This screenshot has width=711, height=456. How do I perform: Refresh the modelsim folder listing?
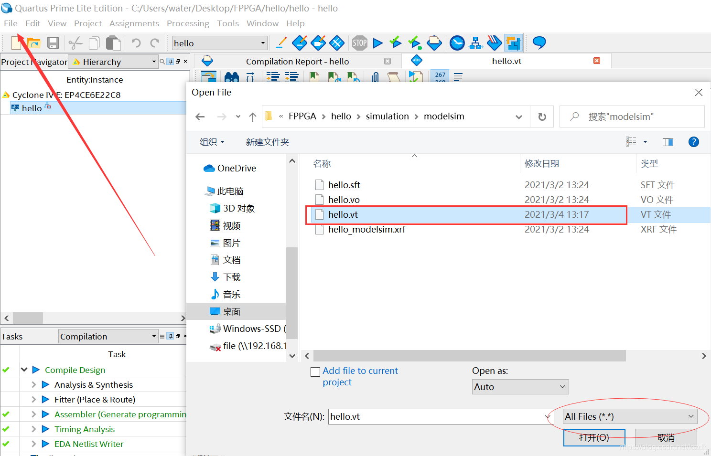[x=542, y=117]
